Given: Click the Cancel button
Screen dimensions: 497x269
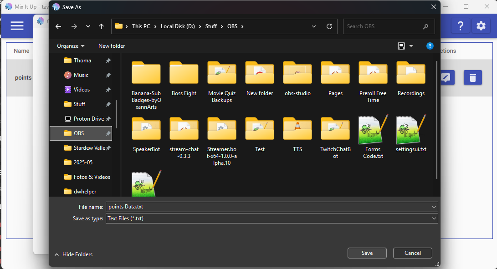Looking at the screenshot, I should pos(413,253).
